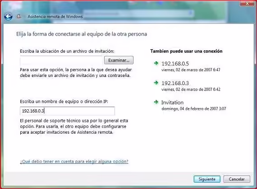257x189 pixels.
Task: Click the Cancelar button
Action: point(237,179)
